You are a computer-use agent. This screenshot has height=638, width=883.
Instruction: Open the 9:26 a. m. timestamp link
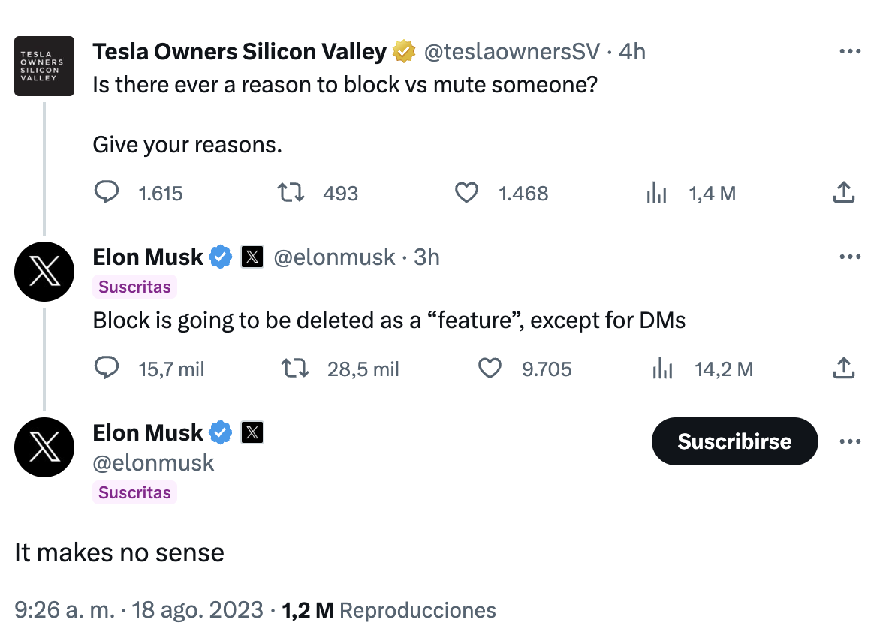(64, 610)
